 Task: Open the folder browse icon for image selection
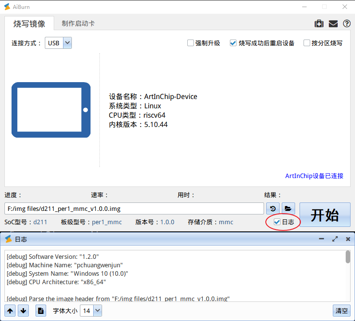(288, 208)
